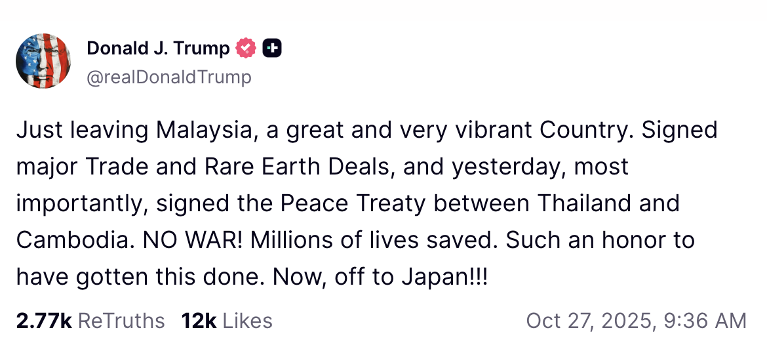This screenshot has width=767, height=349.
Task: View the 12k Likes count
Action: point(227,321)
